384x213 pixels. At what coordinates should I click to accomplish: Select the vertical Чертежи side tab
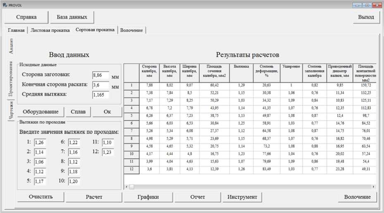pyautogui.click(x=11, y=110)
